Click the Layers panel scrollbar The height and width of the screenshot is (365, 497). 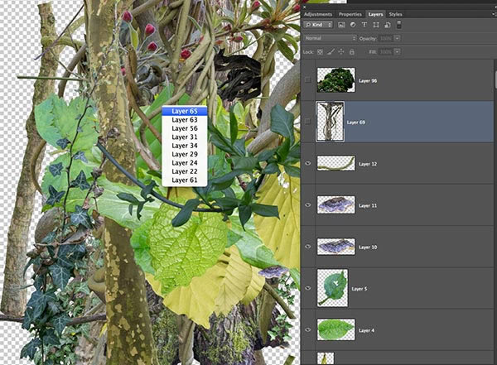pyautogui.click(x=495, y=79)
